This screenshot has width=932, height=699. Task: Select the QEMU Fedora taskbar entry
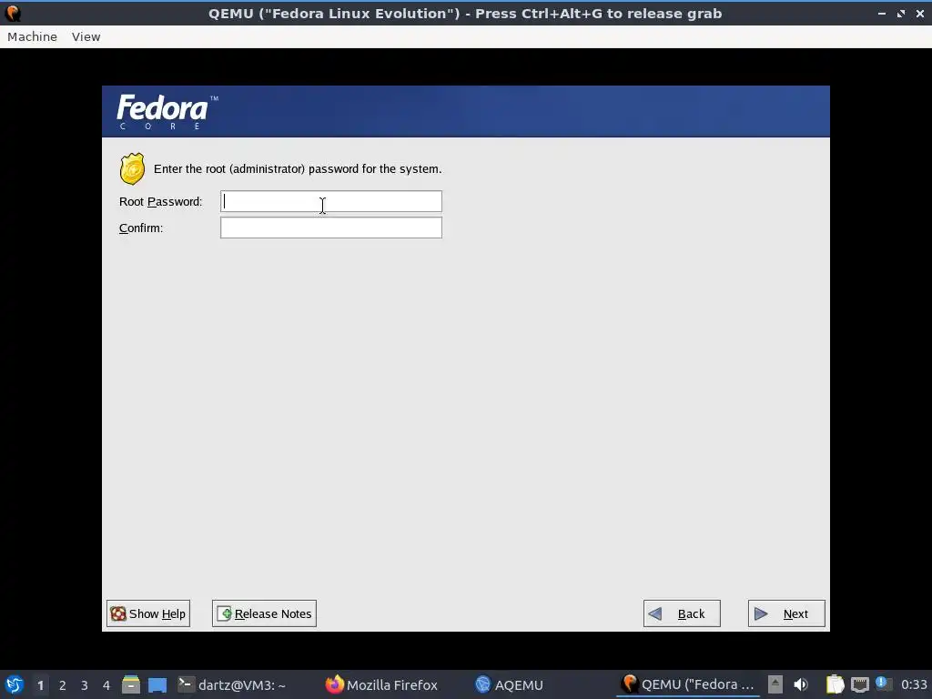(x=688, y=684)
